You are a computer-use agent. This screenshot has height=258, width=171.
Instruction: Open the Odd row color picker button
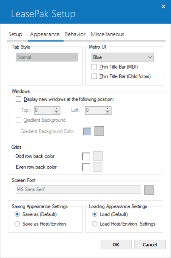(x=98, y=156)
